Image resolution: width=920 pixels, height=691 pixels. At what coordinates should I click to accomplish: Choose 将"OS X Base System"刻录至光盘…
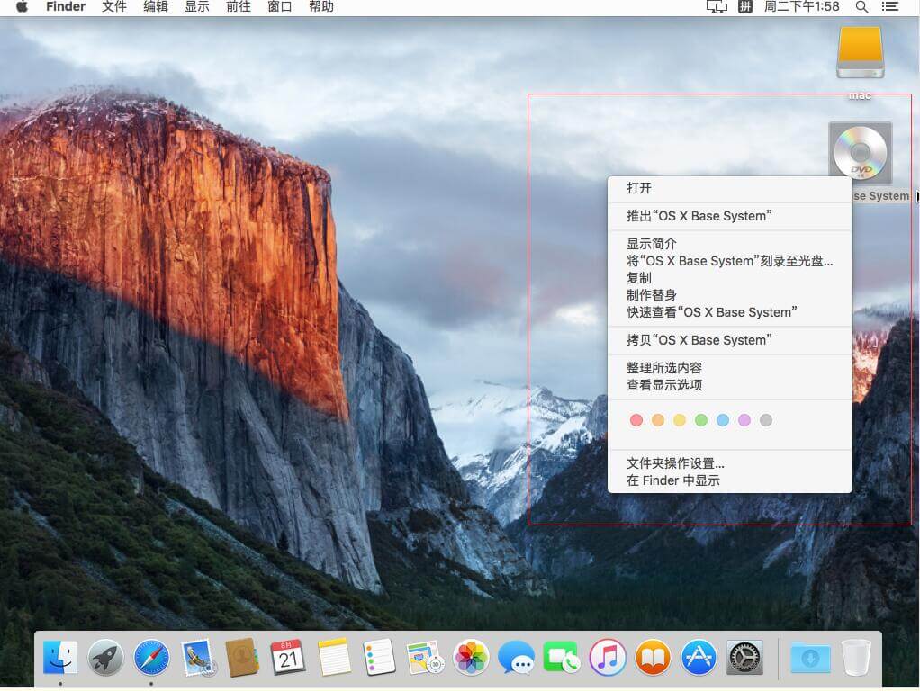(x=730, y=261)
